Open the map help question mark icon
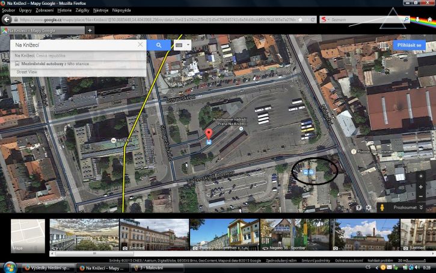 358,207
